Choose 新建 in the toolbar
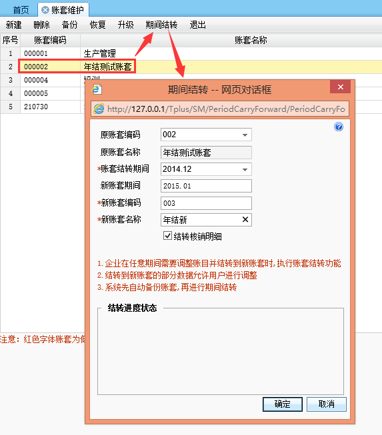Image resolution: width=382 pixels, height=435 pixels. [x=13, y=25]
